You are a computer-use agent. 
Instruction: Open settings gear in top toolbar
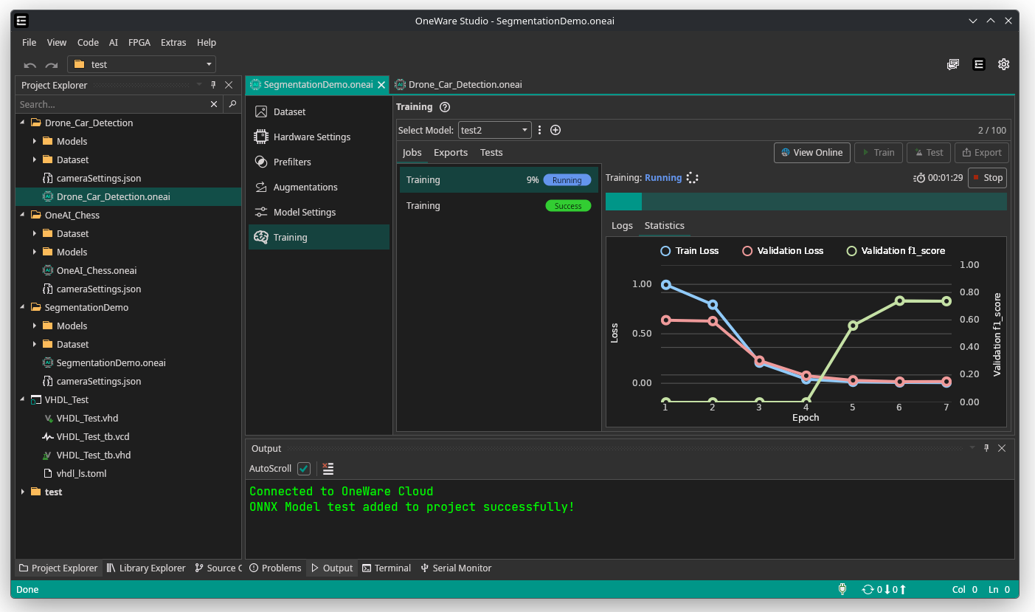[x=1003, y=64]
